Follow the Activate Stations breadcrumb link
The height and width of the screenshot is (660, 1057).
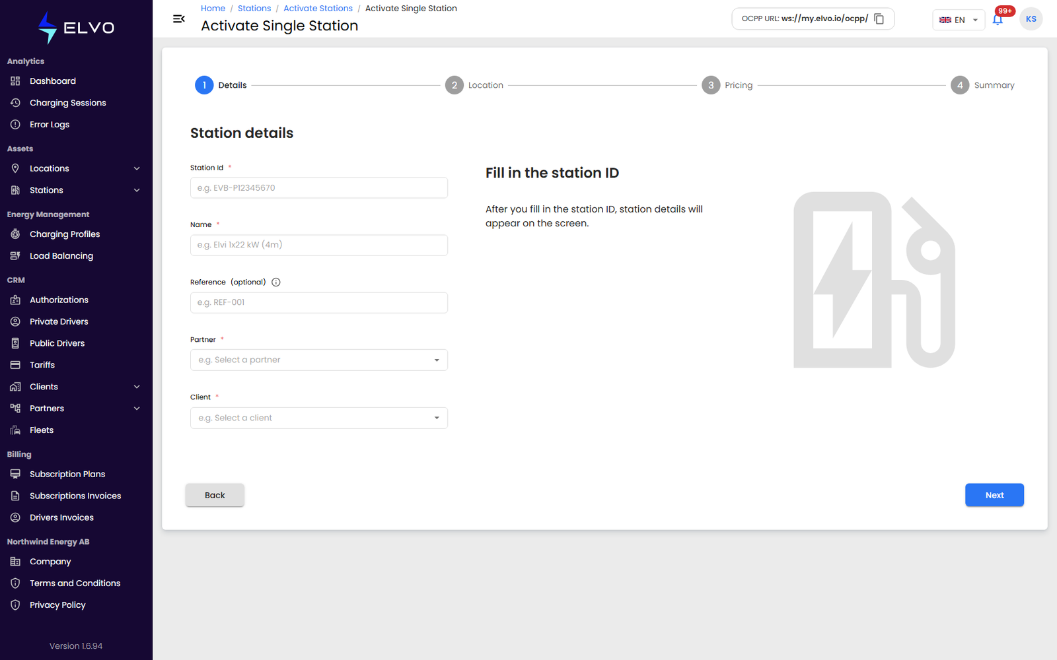318,9
